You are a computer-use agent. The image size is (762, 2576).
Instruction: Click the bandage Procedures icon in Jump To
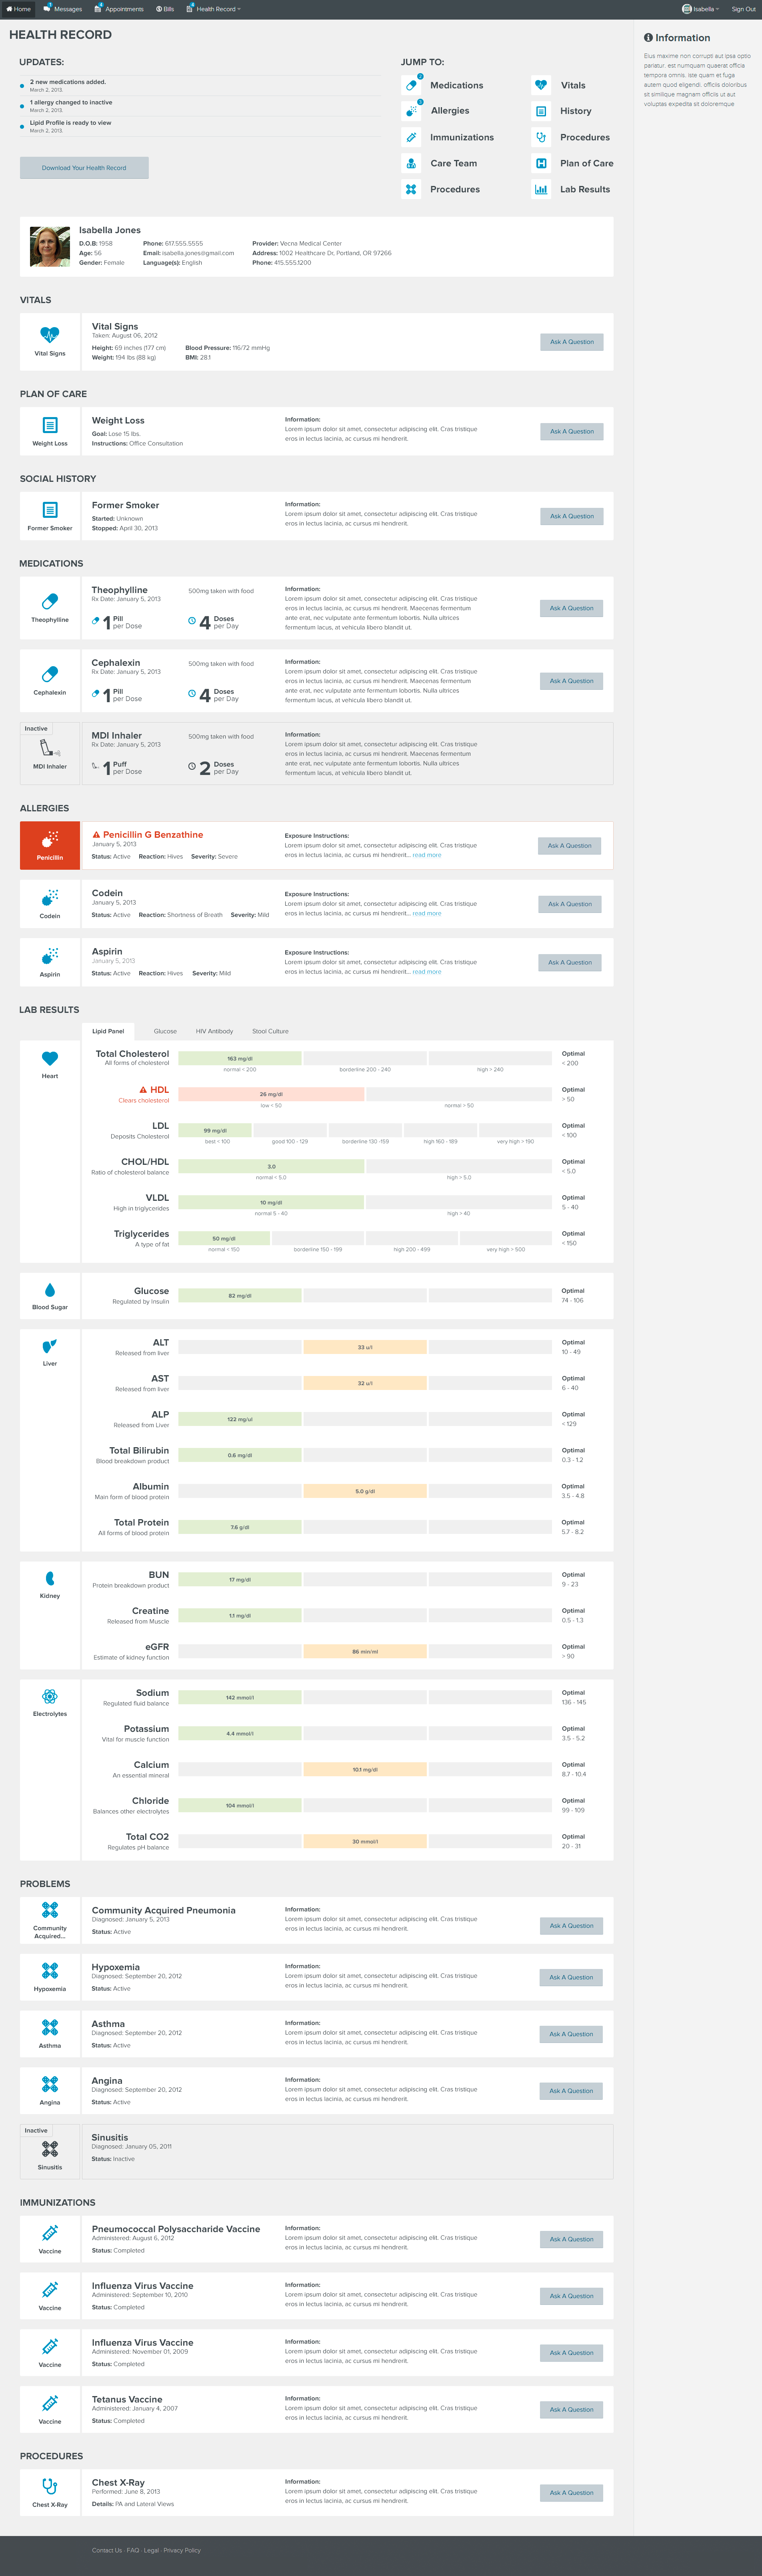(x=411, y=189)
